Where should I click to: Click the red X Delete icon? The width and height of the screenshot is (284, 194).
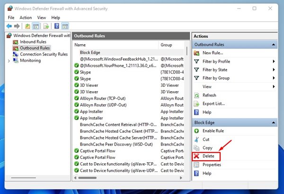(196, 156)
